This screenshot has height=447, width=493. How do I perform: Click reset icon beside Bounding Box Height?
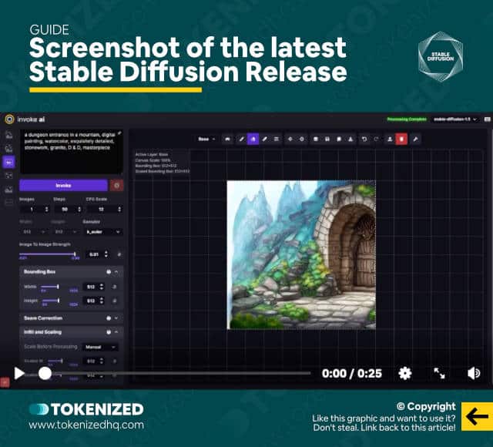coord(115,301)
